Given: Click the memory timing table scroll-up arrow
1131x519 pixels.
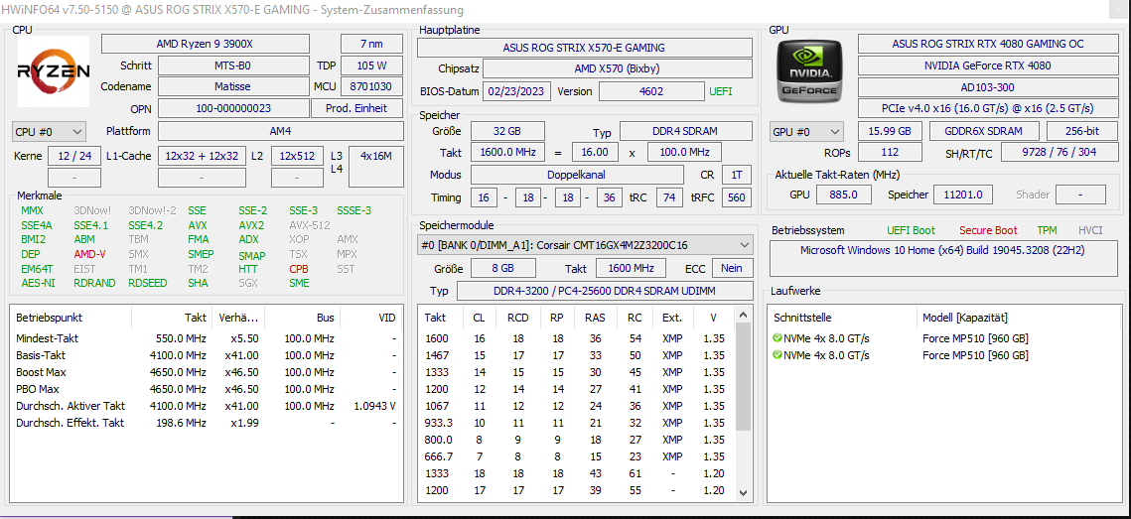Looking at the screenshot, I should pos(744,316).
